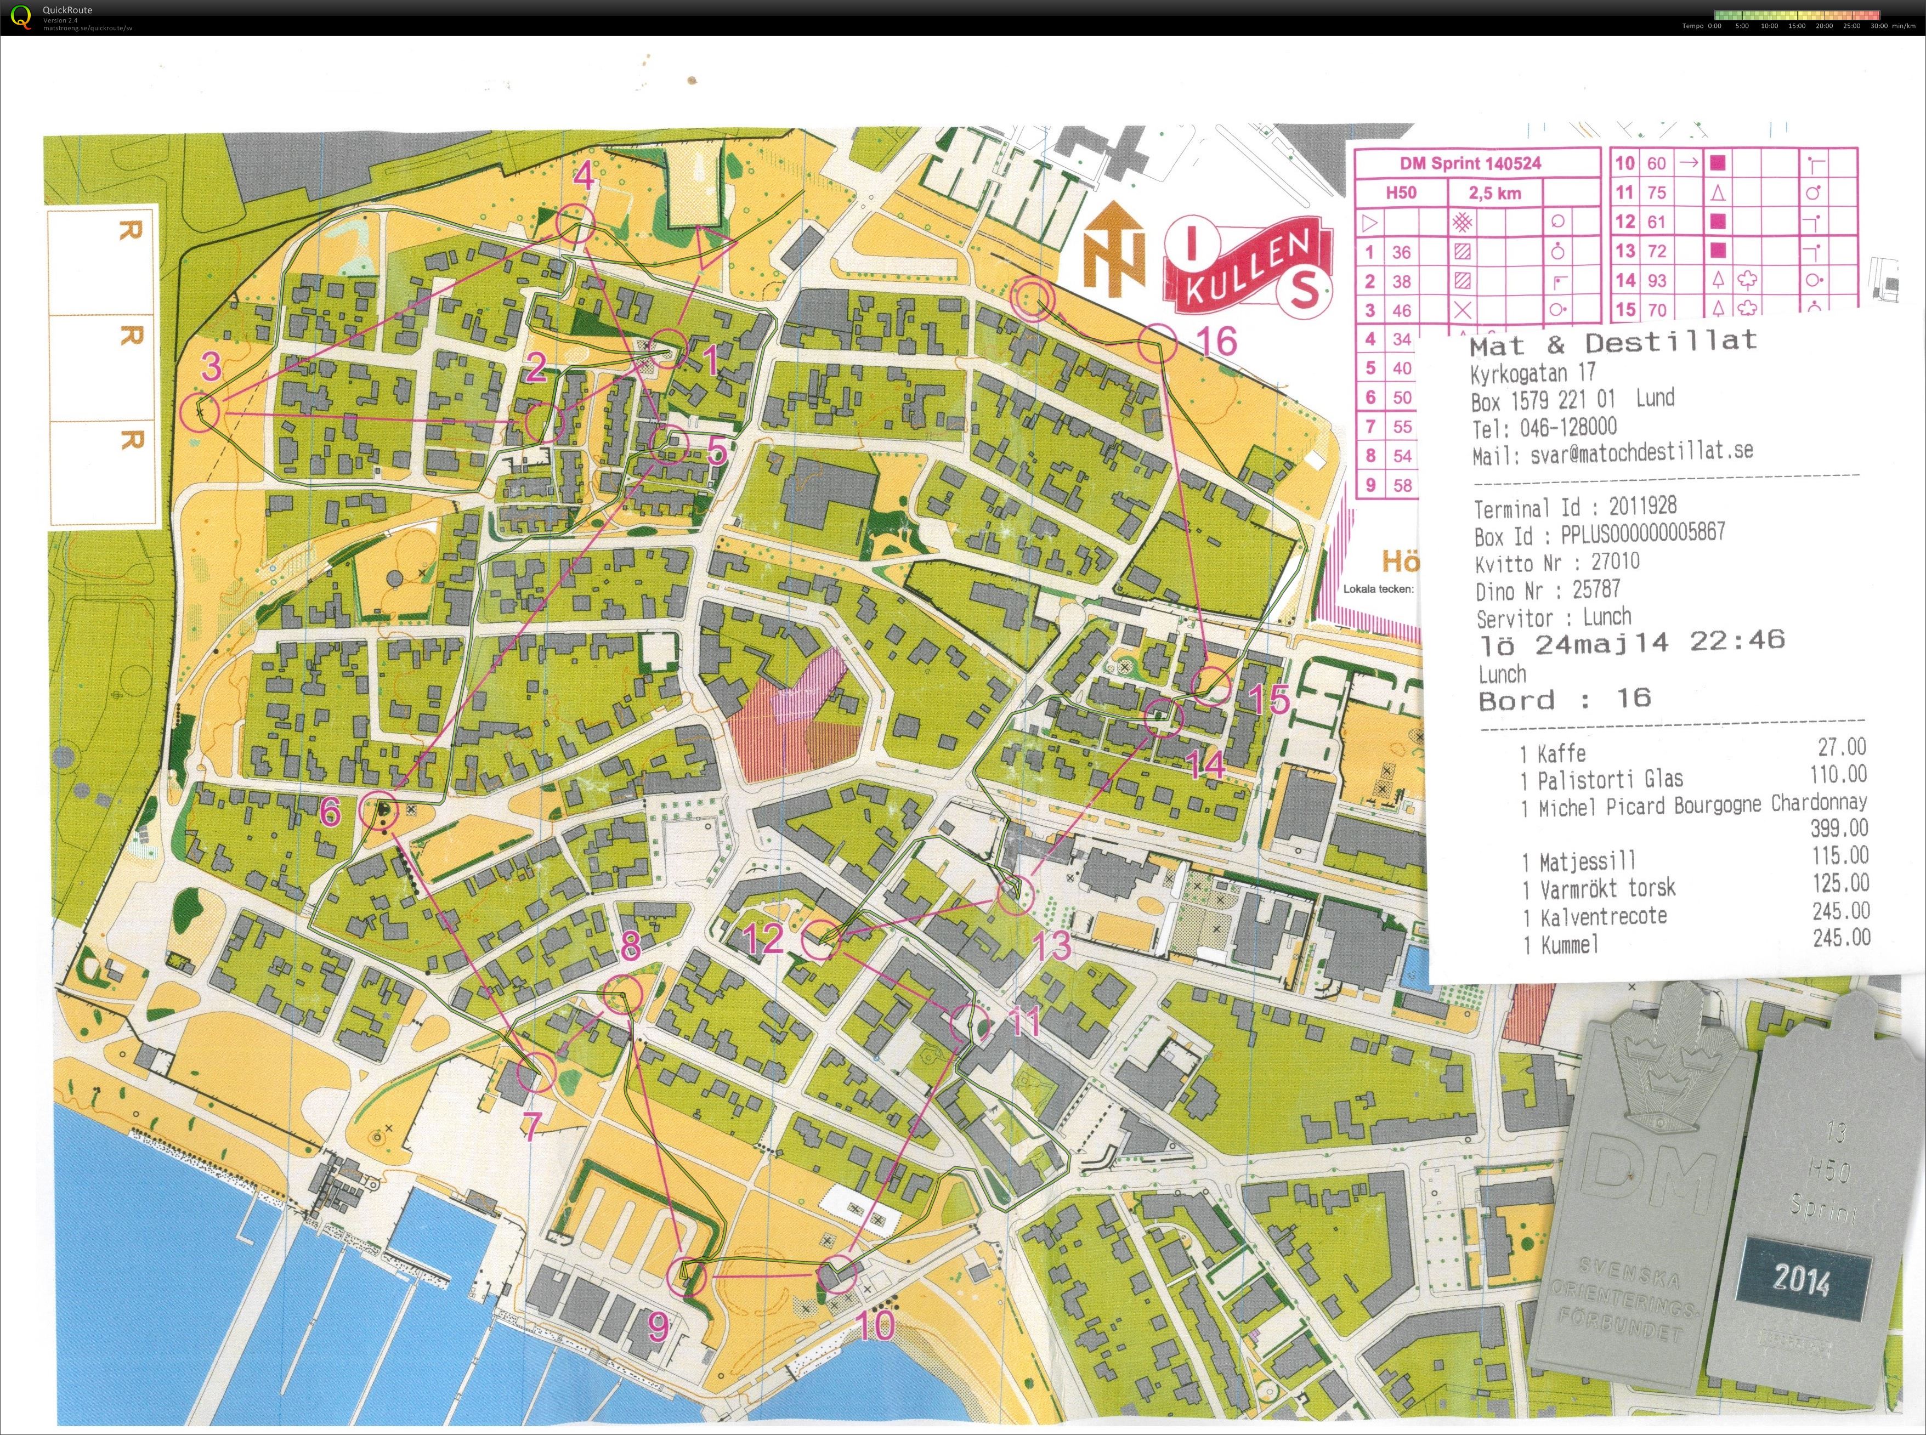Click 'Bord : 16' on the receipt
The height and width of the screenshot is (1435, 1926).
[x=1565, y=699]
